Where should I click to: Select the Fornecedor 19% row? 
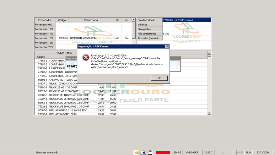[x=83, y=43]
